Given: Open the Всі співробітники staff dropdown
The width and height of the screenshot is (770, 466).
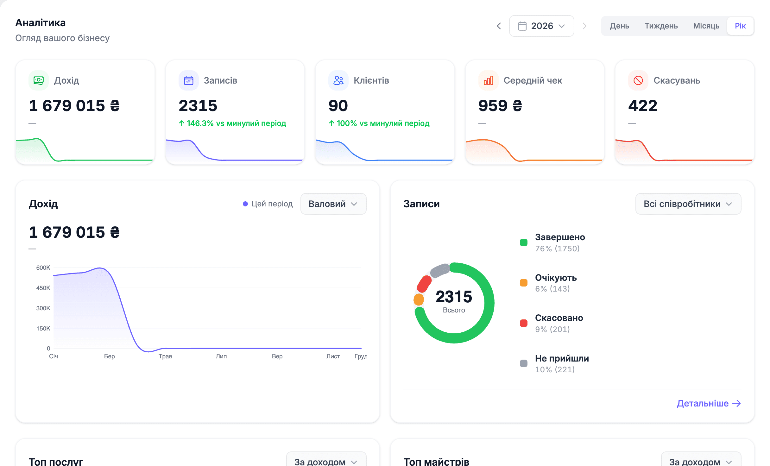Looking at the screenshot, I should 688,204.
